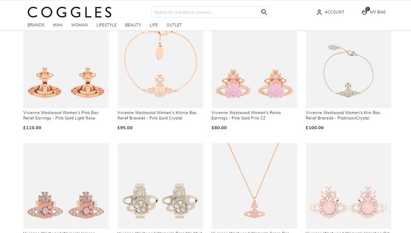Open the Beauty menu
411x233 pixels.
133,25
